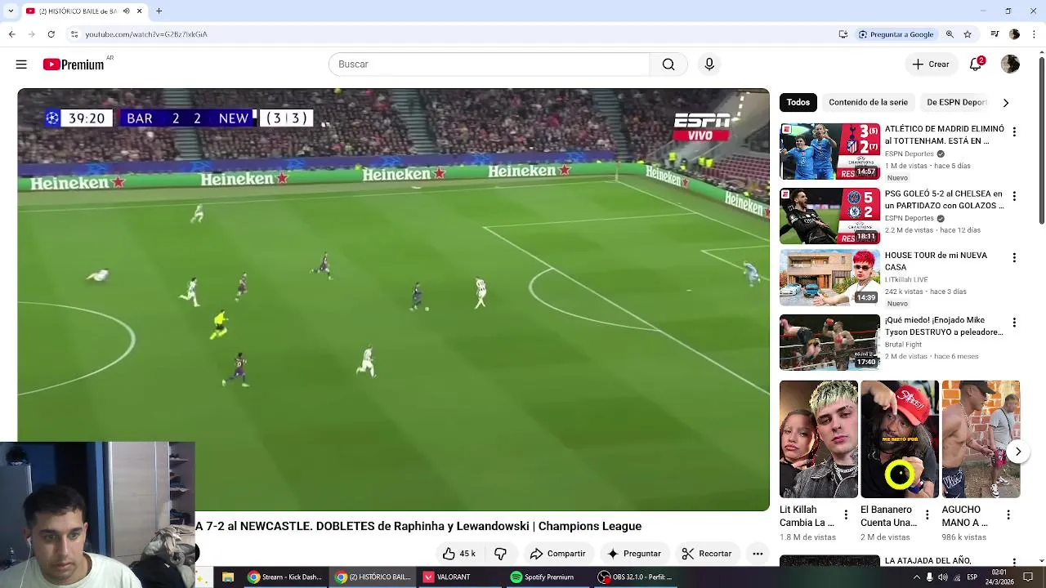Click the Preguntar button
1046x588 pixels.
[634, 554]
